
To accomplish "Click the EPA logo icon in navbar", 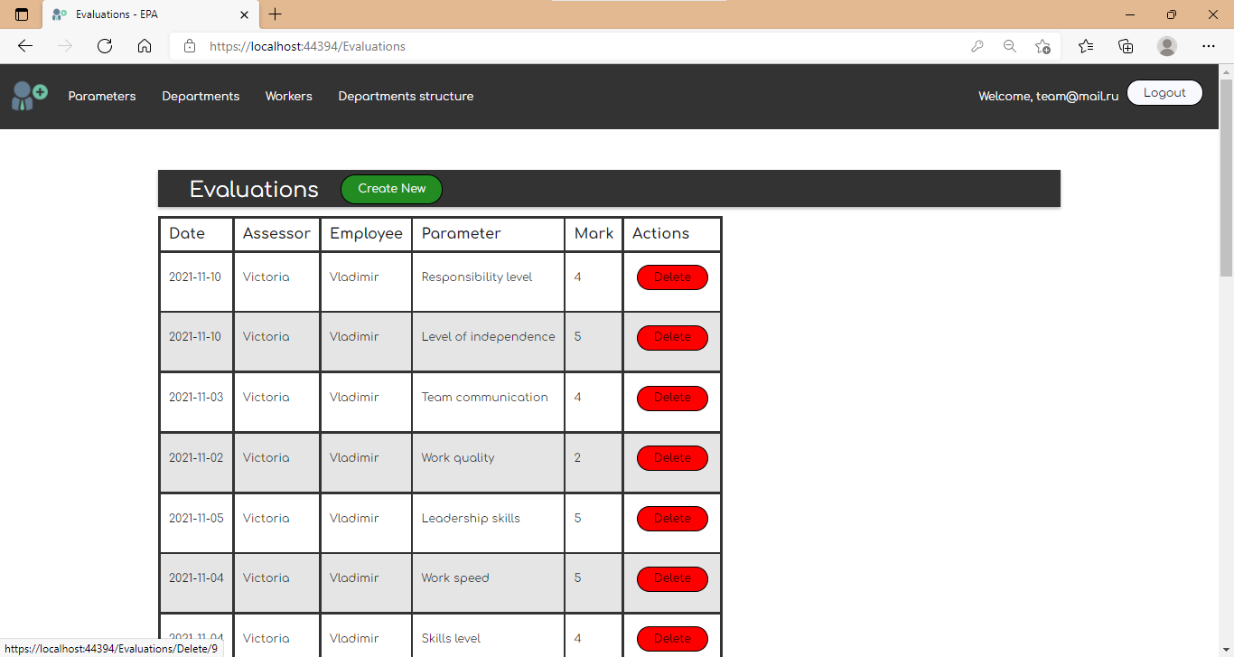I will click(x=29, y=96).
